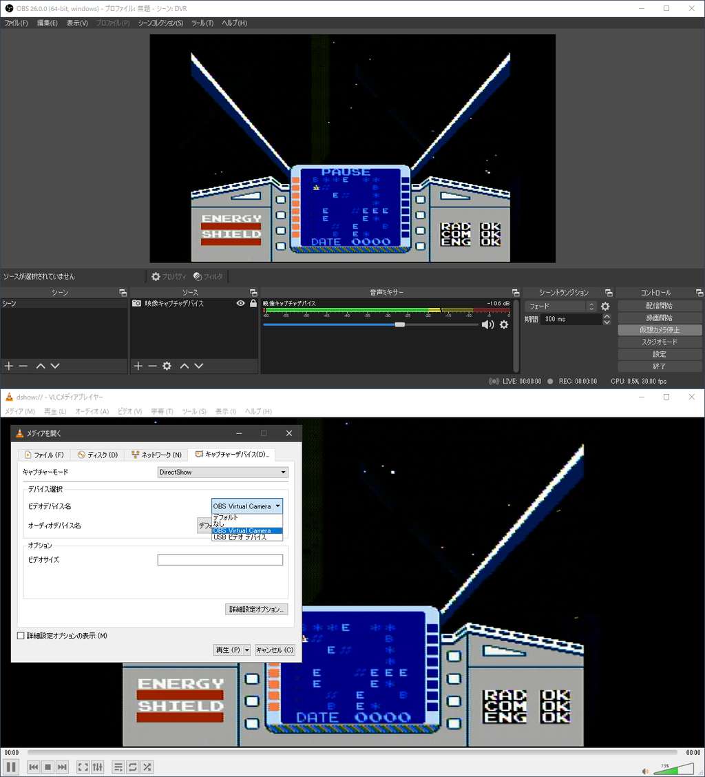Open the OBS Scene Collection menu

160,23
